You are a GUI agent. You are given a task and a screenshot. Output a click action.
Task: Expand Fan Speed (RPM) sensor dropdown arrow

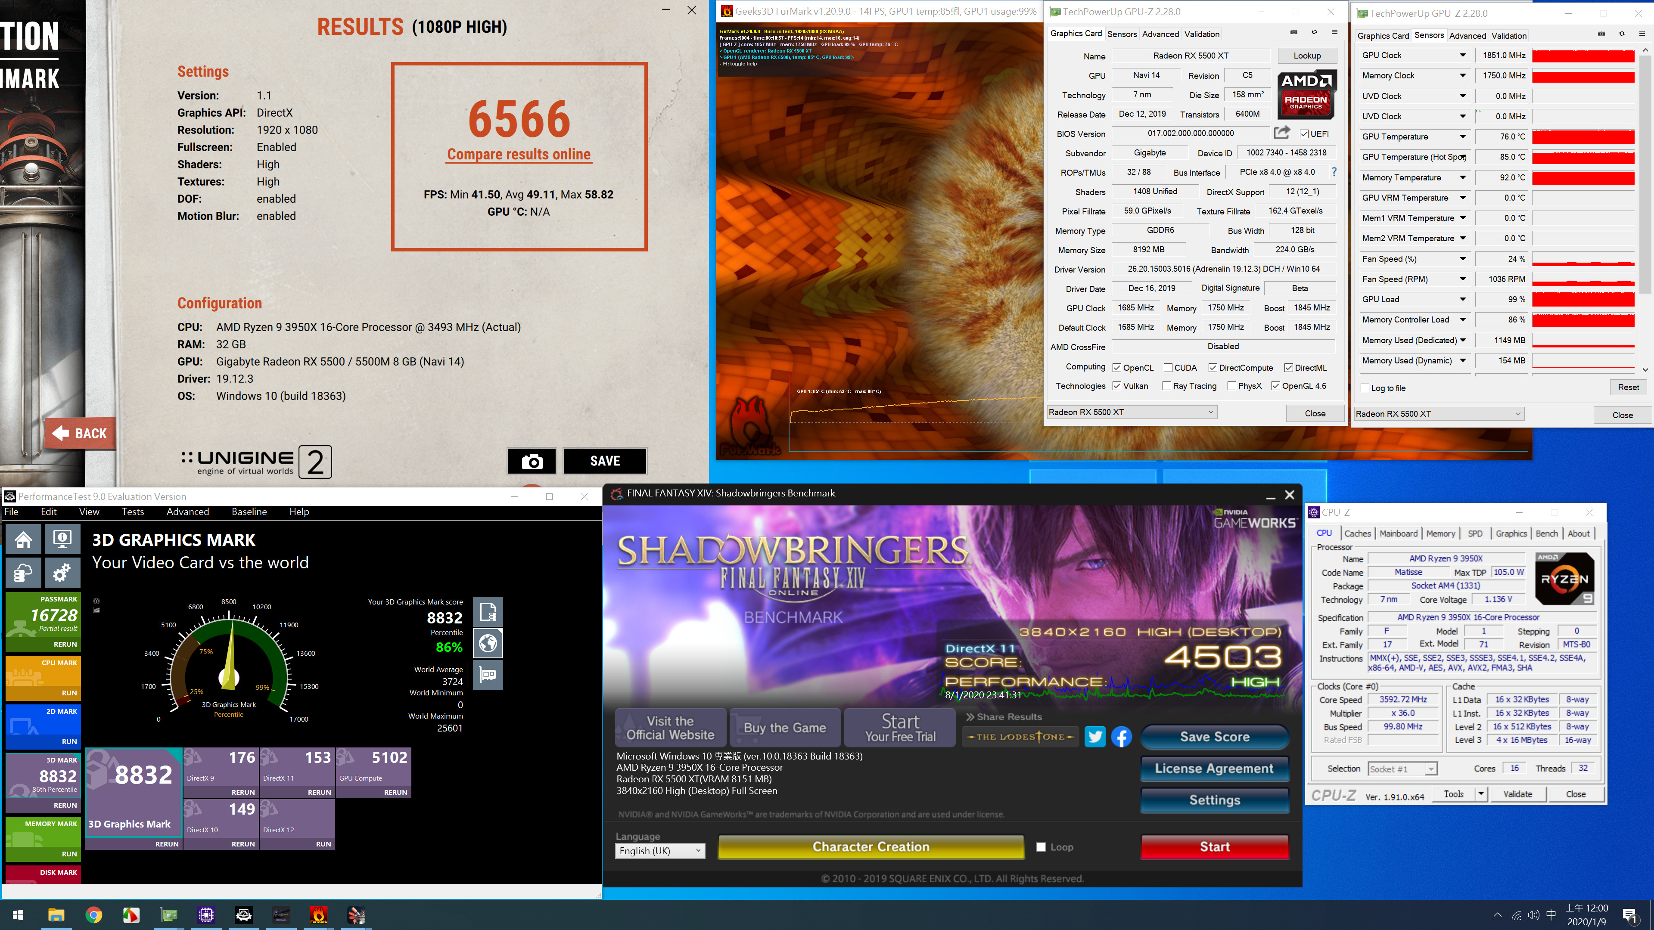pyautogui.click(x=1463, y=279)
